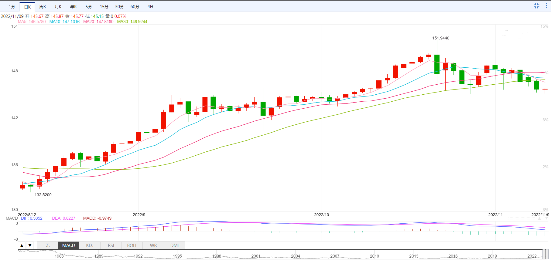Click the MACD: -0.9749 value

pyautogui.click(x=97, y=218)
